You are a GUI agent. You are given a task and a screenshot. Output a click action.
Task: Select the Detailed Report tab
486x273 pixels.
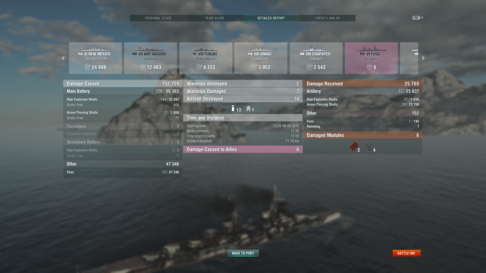pyautogui.click(x=271, y=18)
